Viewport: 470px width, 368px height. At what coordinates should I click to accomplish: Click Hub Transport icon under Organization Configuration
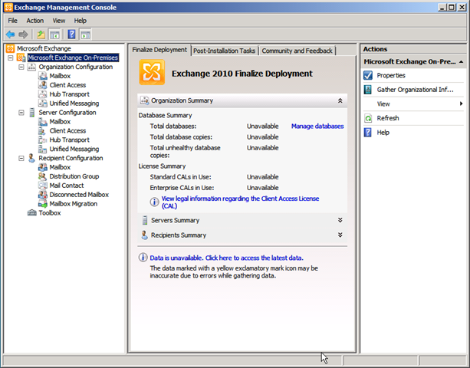pyautogui.click(x=43, y=94)
